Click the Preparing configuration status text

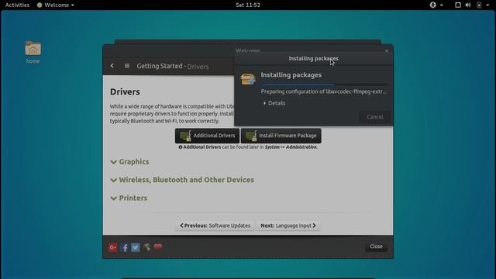point(324,91)
